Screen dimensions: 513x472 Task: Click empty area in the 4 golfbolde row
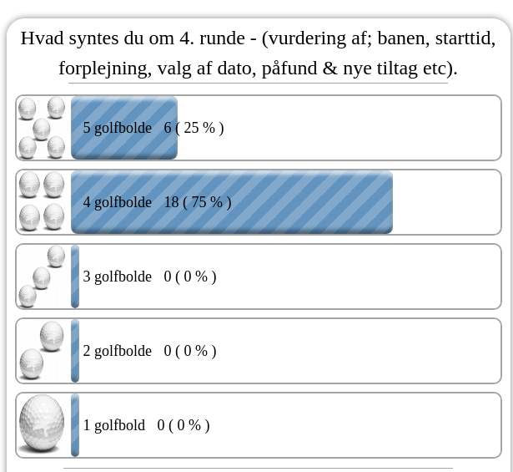(x=446, y=202)
